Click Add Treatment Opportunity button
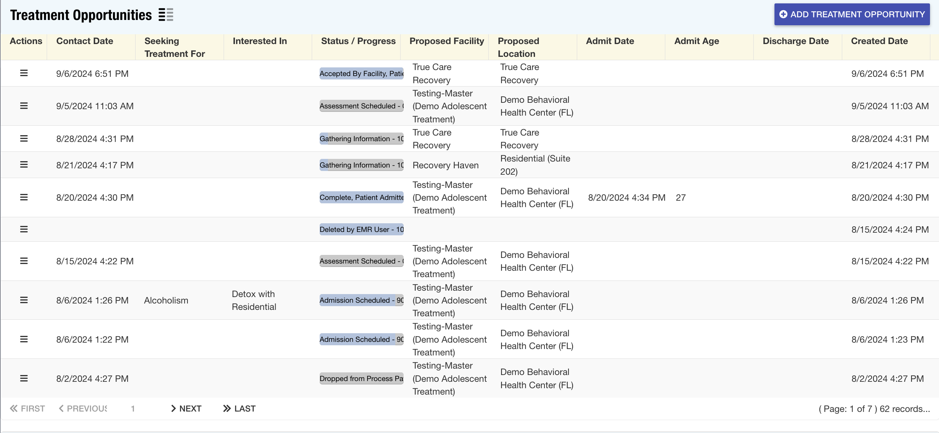939x433 pixels. point(852,14)
